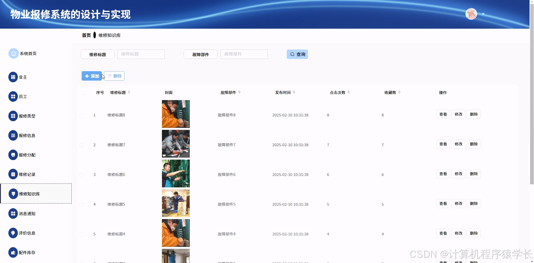Screen dimensions: 534x263
Task: Select the 系统首页 home icon in sidebar
Action: [x=13, y=53]
